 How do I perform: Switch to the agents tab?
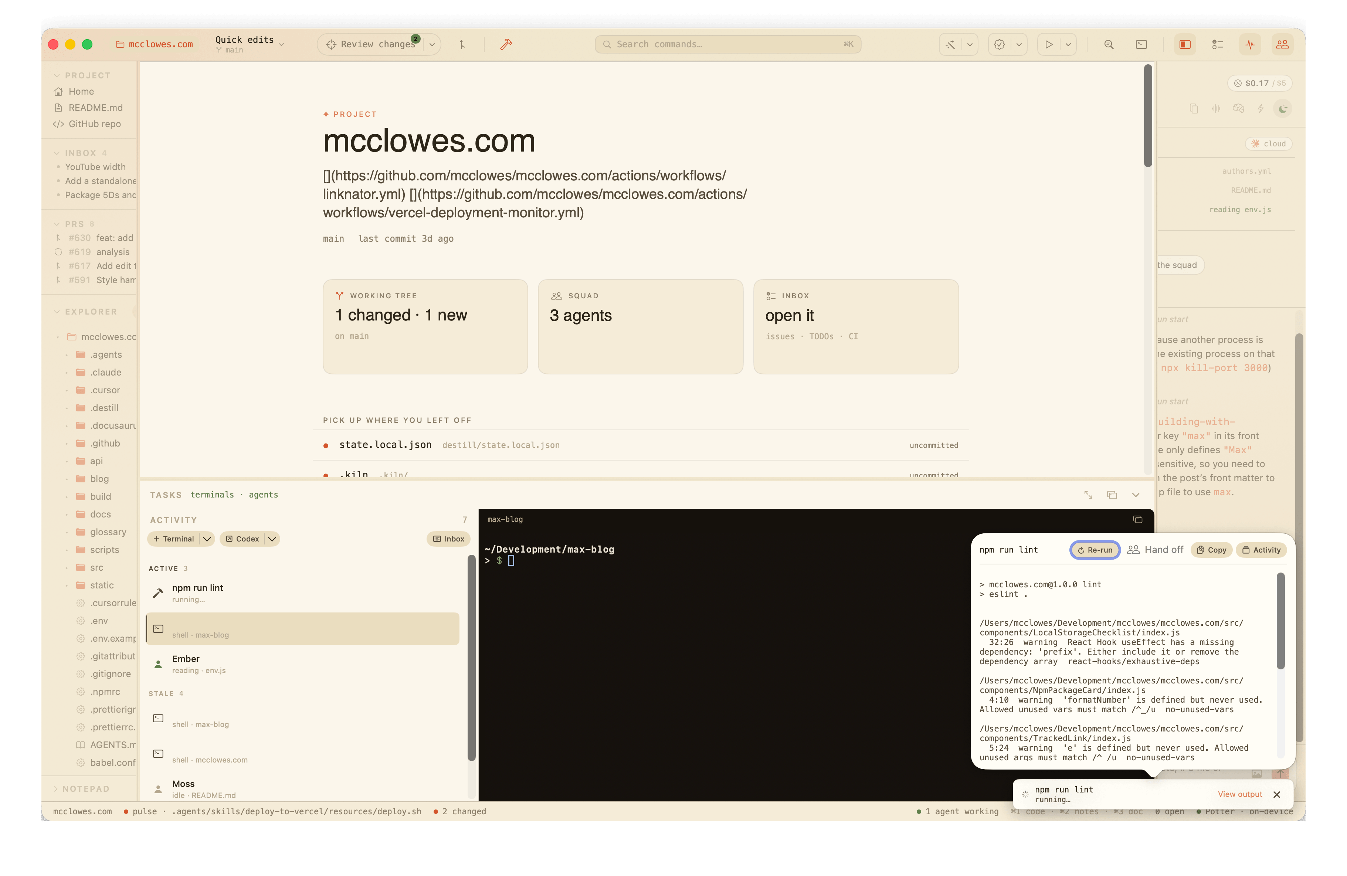263,495
